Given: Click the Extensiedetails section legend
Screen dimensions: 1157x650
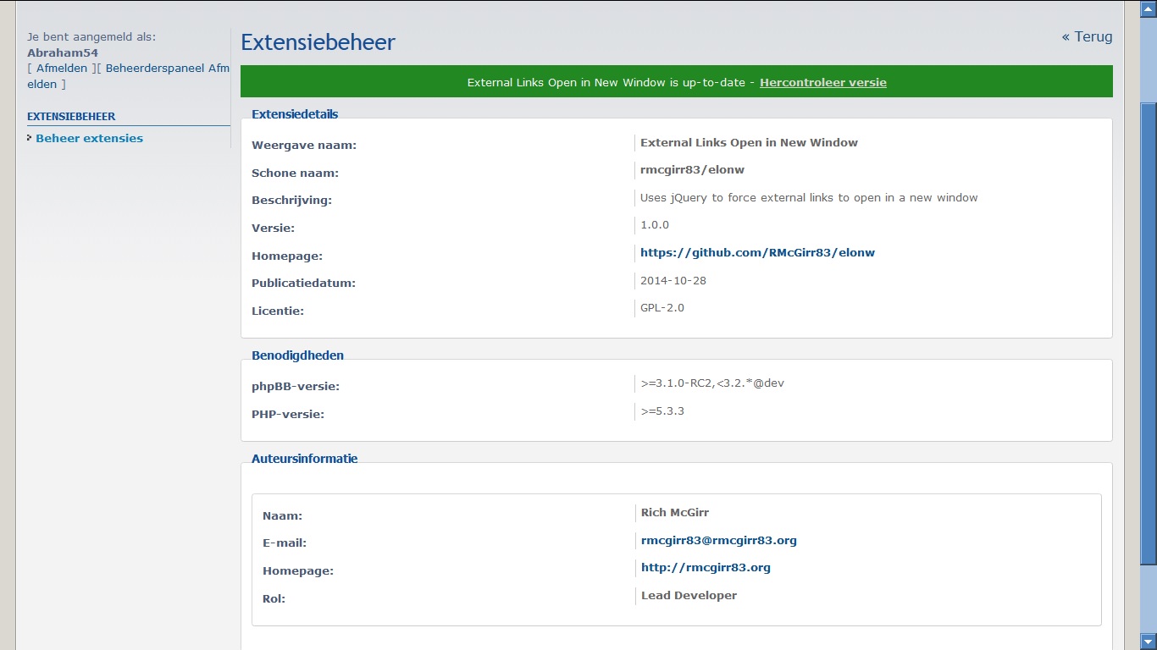Looking at the screenshot, I should (x=295, y=113).
